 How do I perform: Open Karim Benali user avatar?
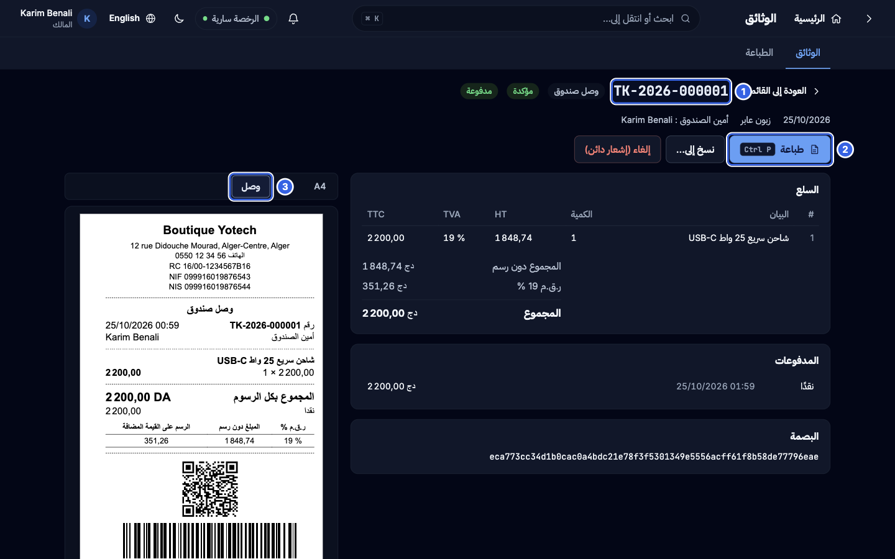point(87,19)
